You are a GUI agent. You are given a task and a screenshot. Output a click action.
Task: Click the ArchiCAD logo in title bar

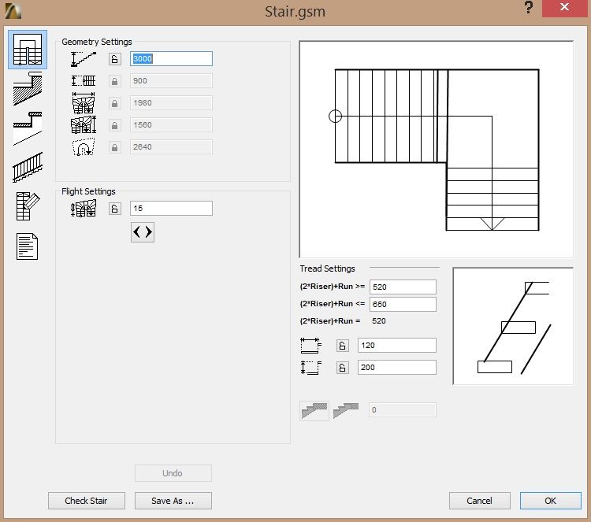coord(13,11)
